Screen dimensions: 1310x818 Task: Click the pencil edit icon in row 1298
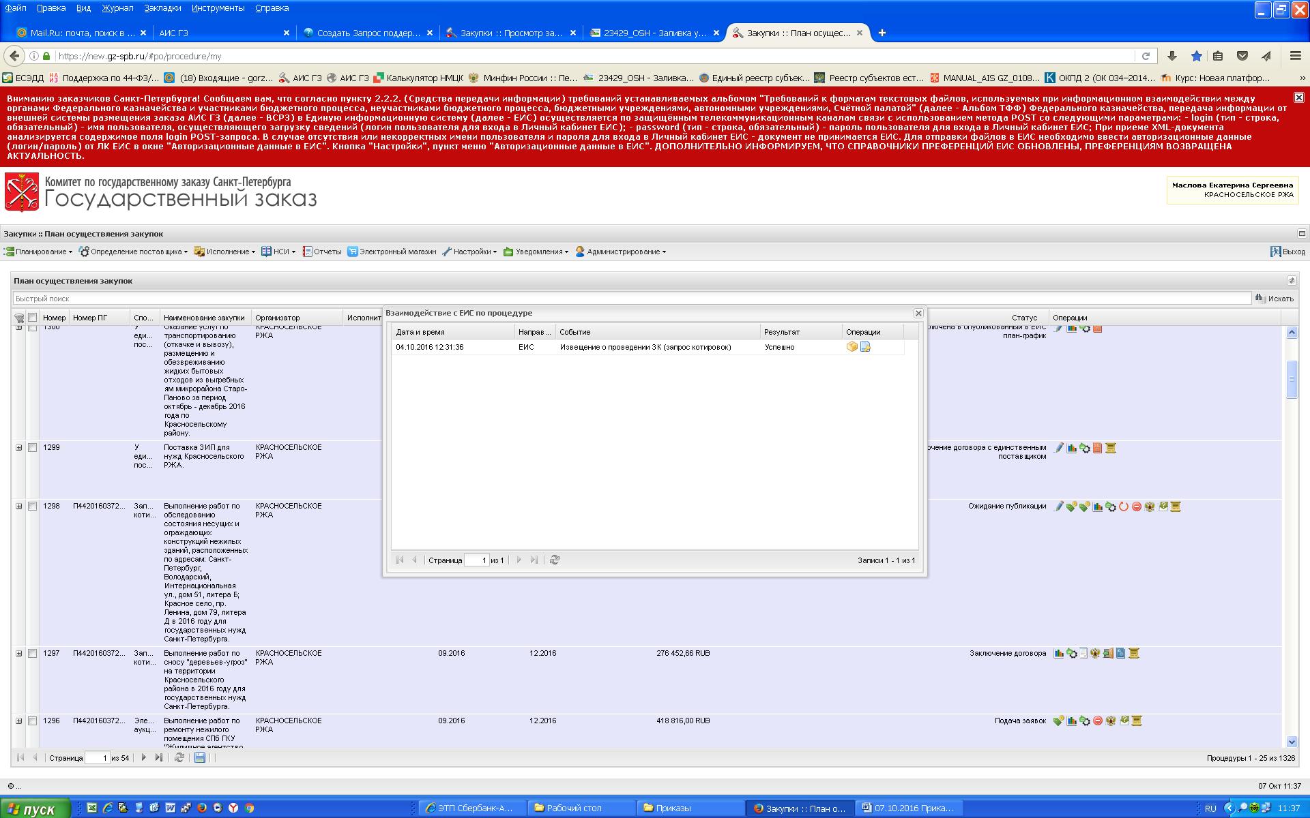1058,506
